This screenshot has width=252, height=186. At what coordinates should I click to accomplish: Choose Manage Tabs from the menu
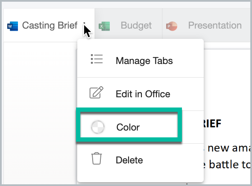pyautogui.click(x=141, y=61)
